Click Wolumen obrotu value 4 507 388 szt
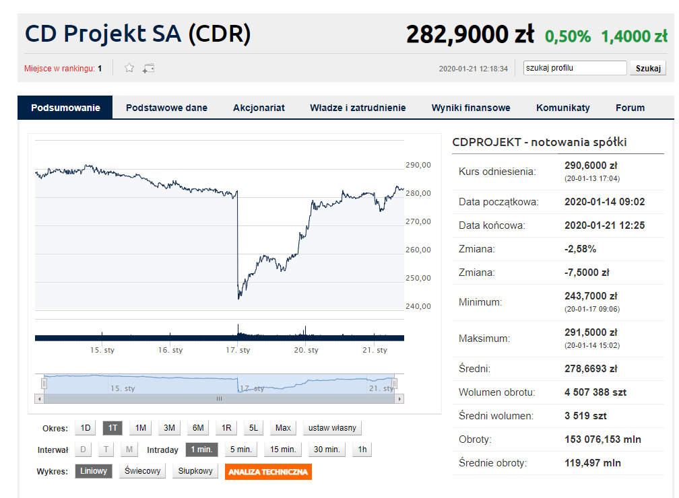The width and height of the screenshot is (679, 498). click(x=595, y=392)
